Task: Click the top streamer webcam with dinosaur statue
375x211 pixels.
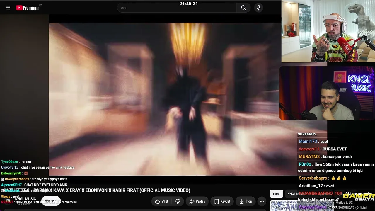Action: [x=328, y=31]
